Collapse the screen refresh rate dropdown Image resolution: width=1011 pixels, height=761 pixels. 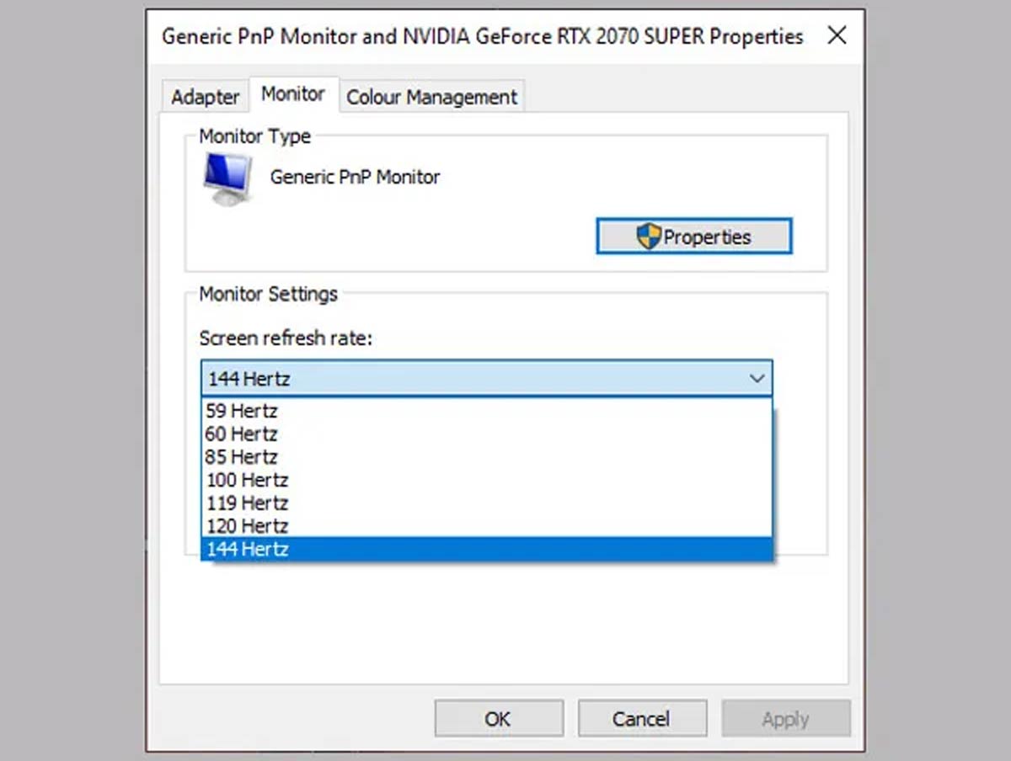[x=757, y=379]
